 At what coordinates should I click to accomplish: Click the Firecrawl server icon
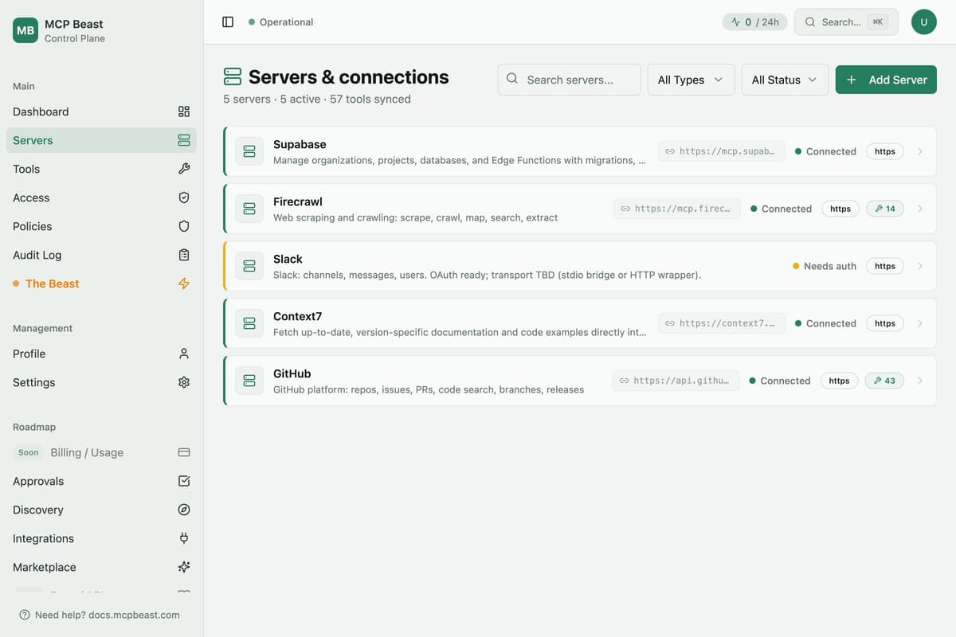249,209
